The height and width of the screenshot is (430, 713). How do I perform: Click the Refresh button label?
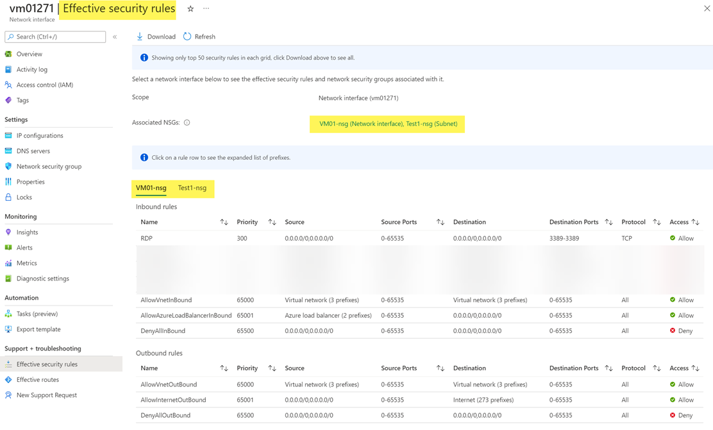pos(205,37)
